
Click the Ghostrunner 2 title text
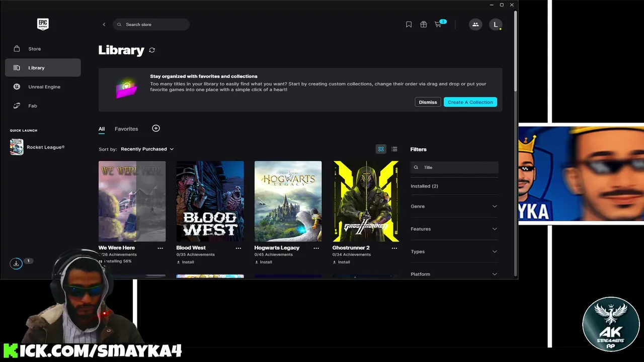tap(351, 248)
